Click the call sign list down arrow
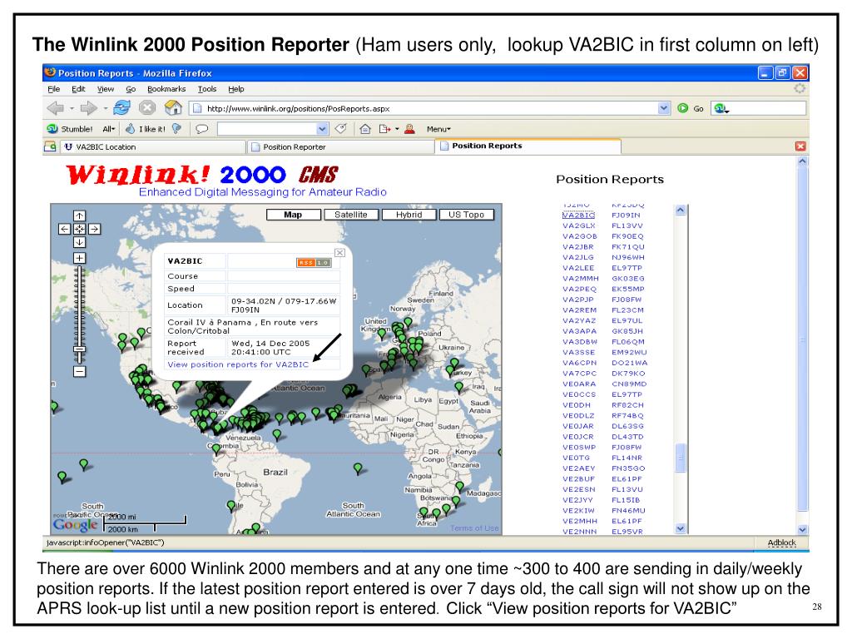Viewport: 852px width, 639px height. (x=681, y=528)
